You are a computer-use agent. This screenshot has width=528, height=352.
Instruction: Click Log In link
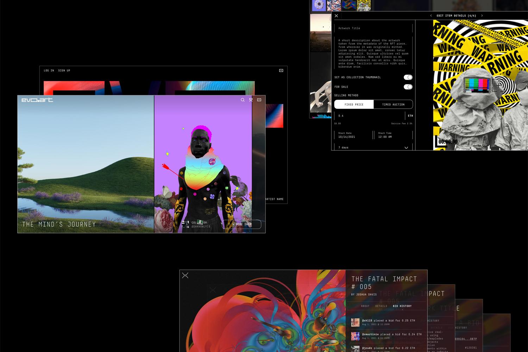pyautogui.click(x=49, y=71)
